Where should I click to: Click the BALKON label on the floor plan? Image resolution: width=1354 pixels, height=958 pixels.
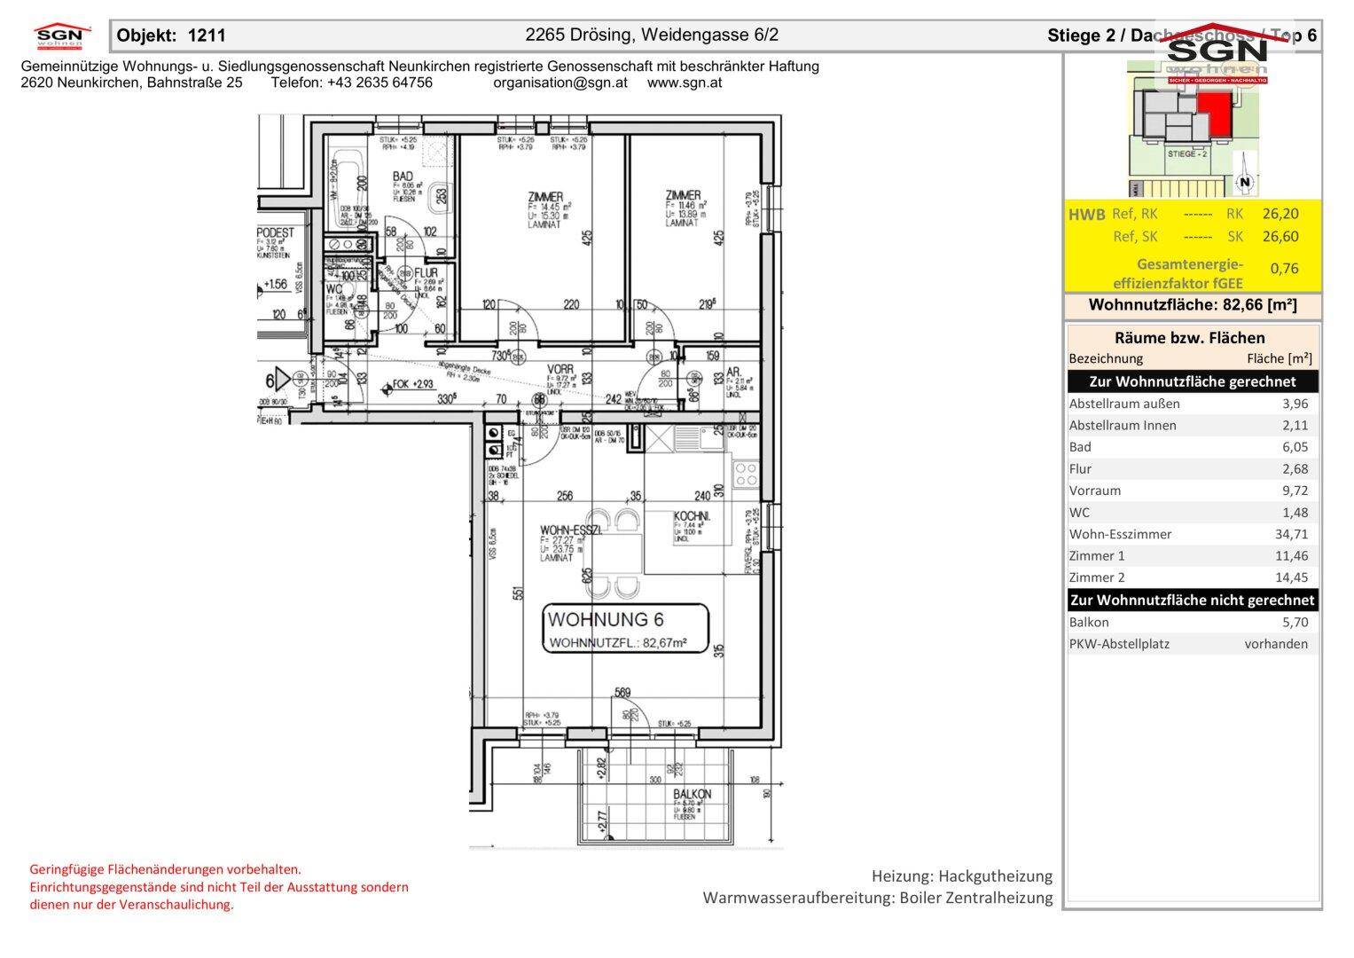[692, 794]
